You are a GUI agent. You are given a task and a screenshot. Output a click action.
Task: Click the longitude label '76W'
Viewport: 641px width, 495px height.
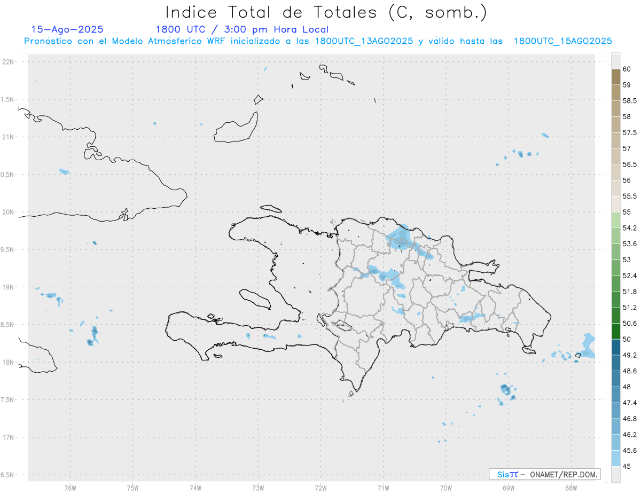tap(70, 488)
